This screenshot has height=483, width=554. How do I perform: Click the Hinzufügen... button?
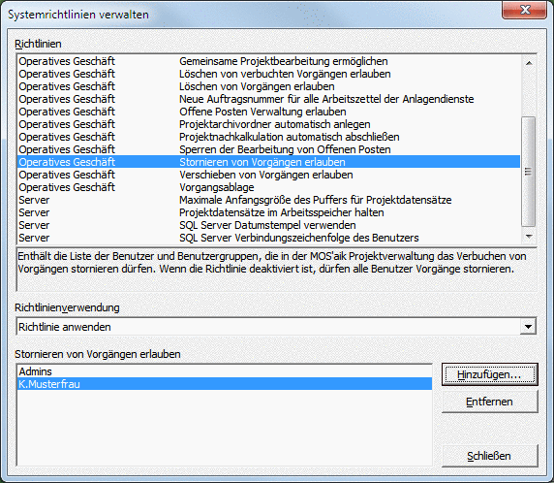point(490,374)
